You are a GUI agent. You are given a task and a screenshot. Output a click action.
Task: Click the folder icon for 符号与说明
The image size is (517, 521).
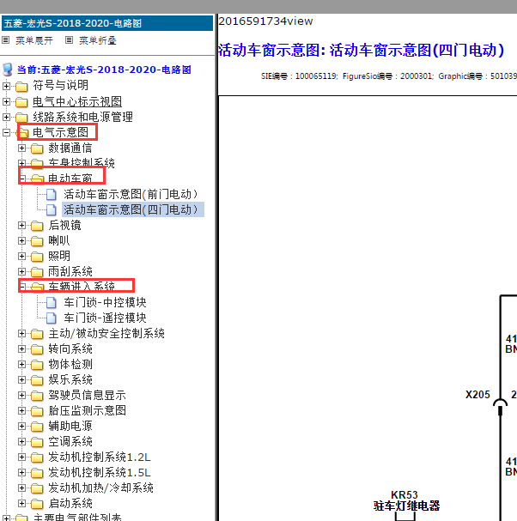click(21, 87)
